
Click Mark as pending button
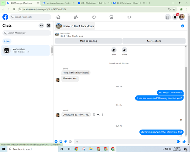pyautogui.click(x=89, y=41)
